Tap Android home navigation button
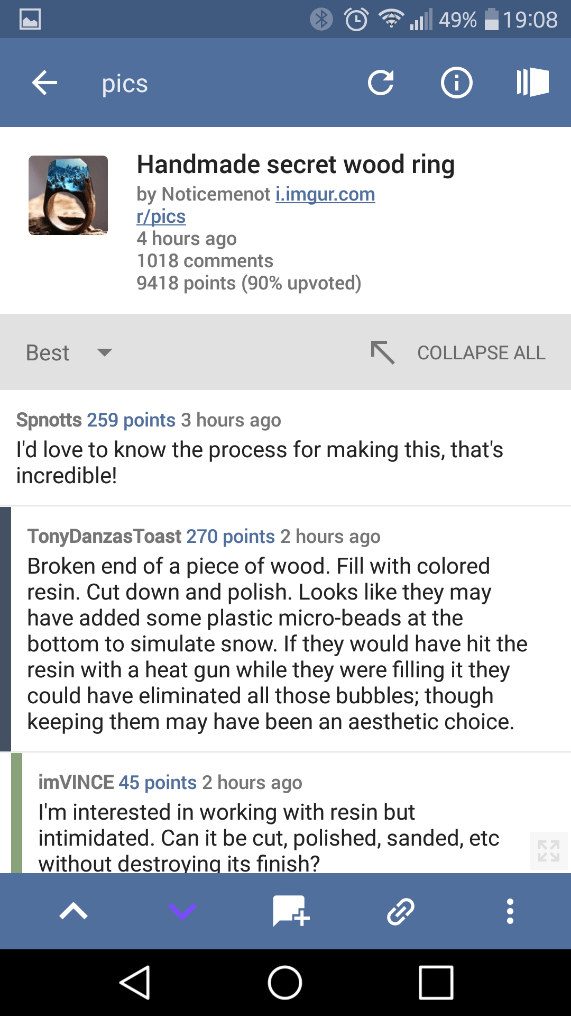 point(285,983)
